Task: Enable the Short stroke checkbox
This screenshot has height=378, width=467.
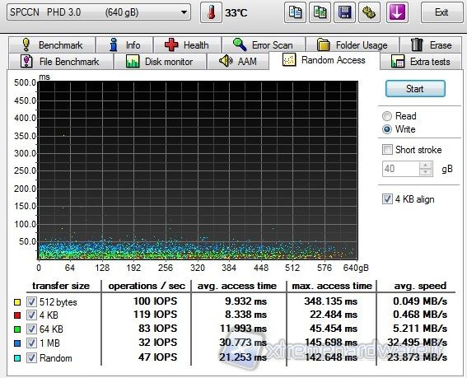Action: point(387,150)
